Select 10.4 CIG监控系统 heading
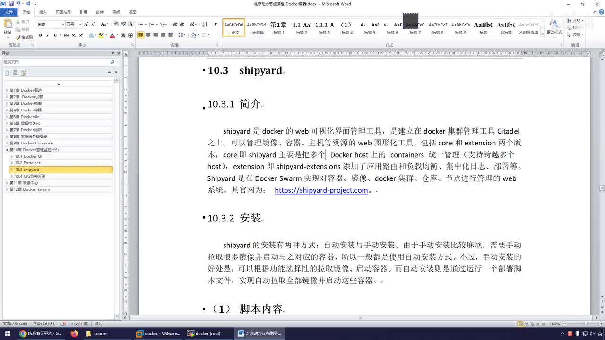605x340 pixels. pyautogui.click(x=30, y=176)
